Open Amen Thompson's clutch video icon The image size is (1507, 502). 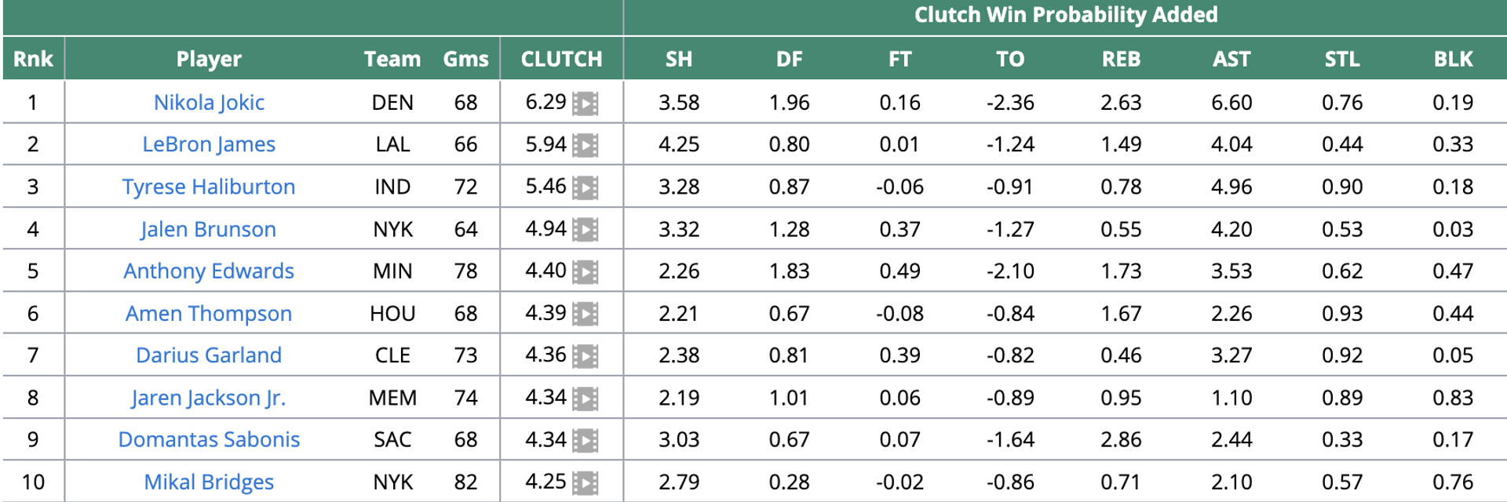tap(585, 314)
